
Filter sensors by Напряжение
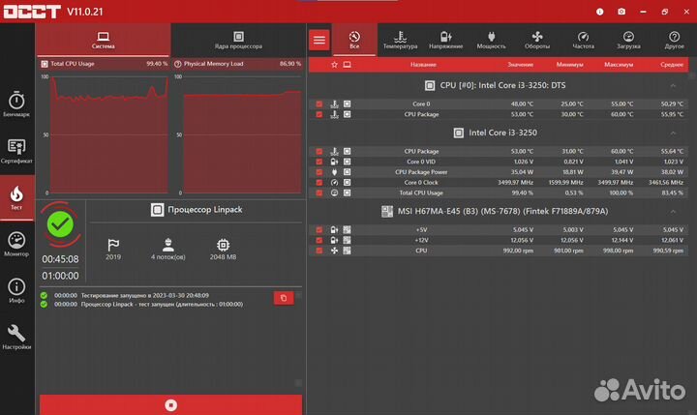[445, 39]
